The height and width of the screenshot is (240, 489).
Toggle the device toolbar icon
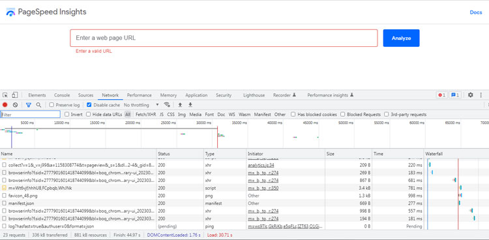pos(14,95)
